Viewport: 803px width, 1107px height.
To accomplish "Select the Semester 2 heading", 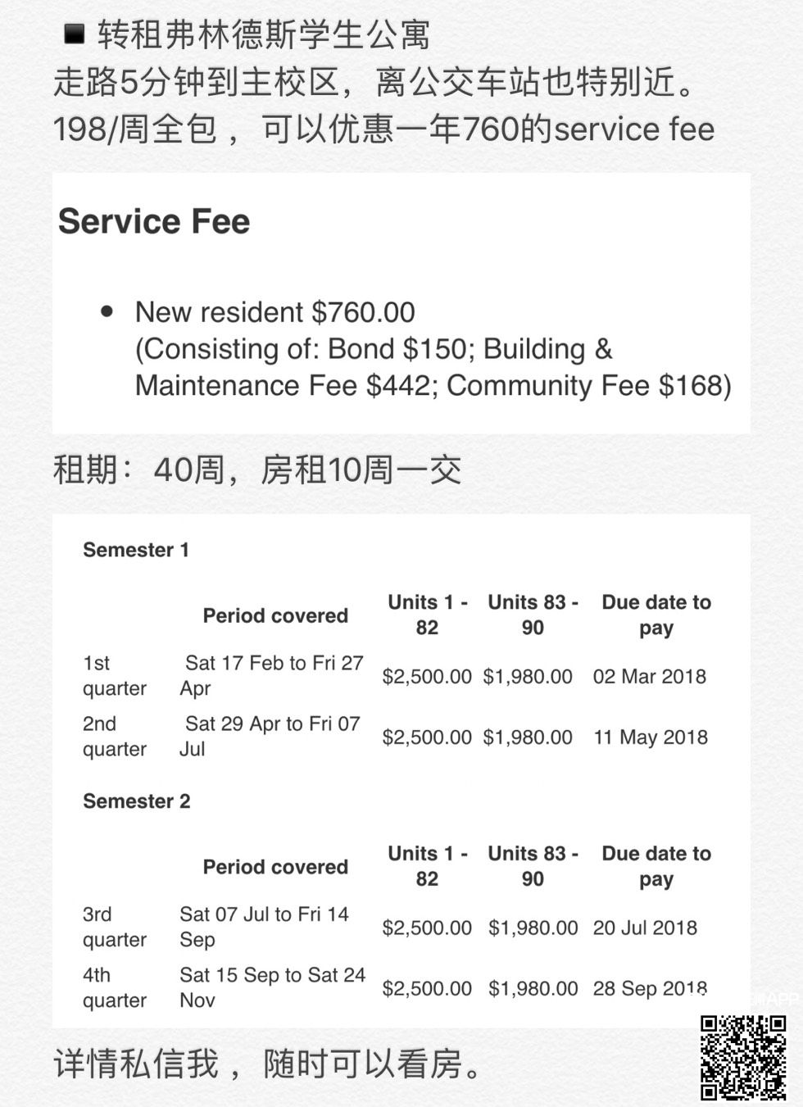I will [136, 801].
